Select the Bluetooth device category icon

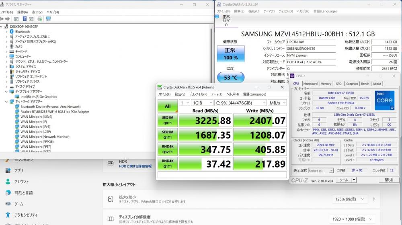[12, 31]
